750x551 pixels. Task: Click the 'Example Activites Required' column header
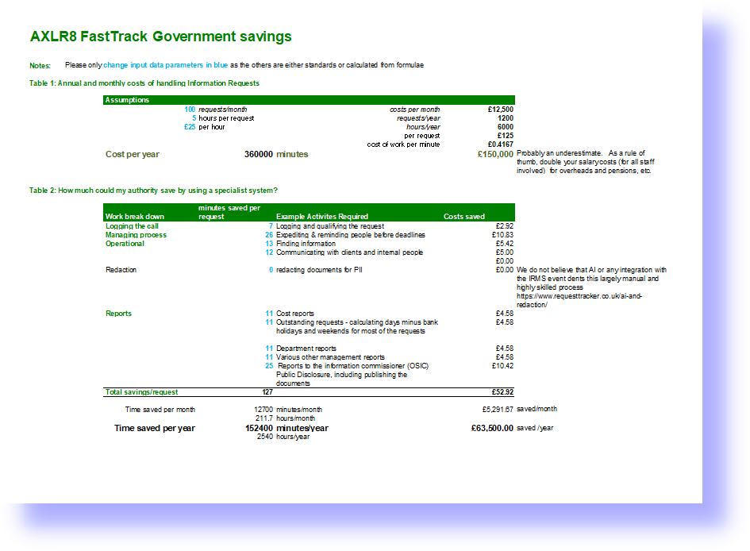click(322, 216)
